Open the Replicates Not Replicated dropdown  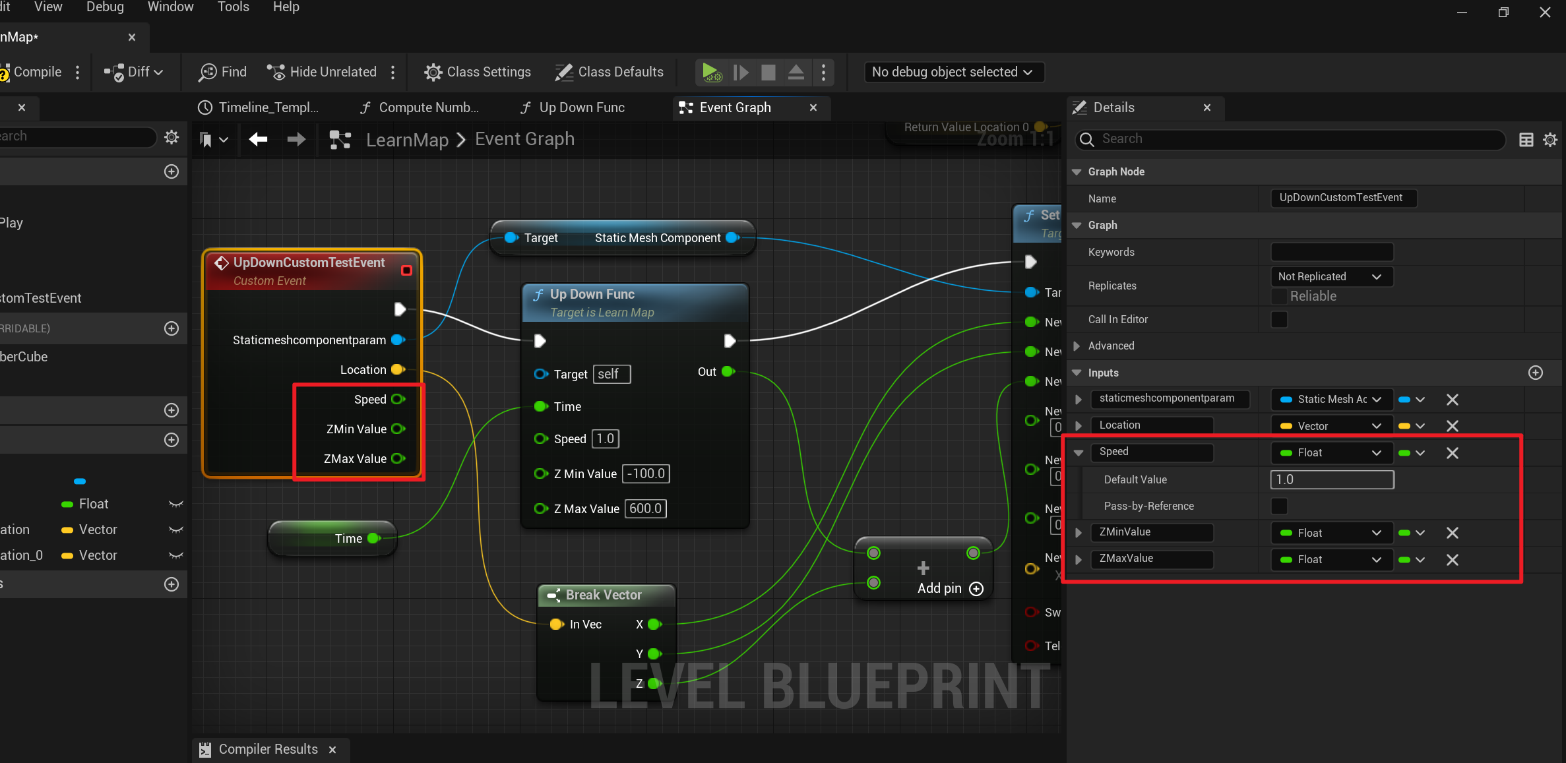click(x=1332, y=276)
